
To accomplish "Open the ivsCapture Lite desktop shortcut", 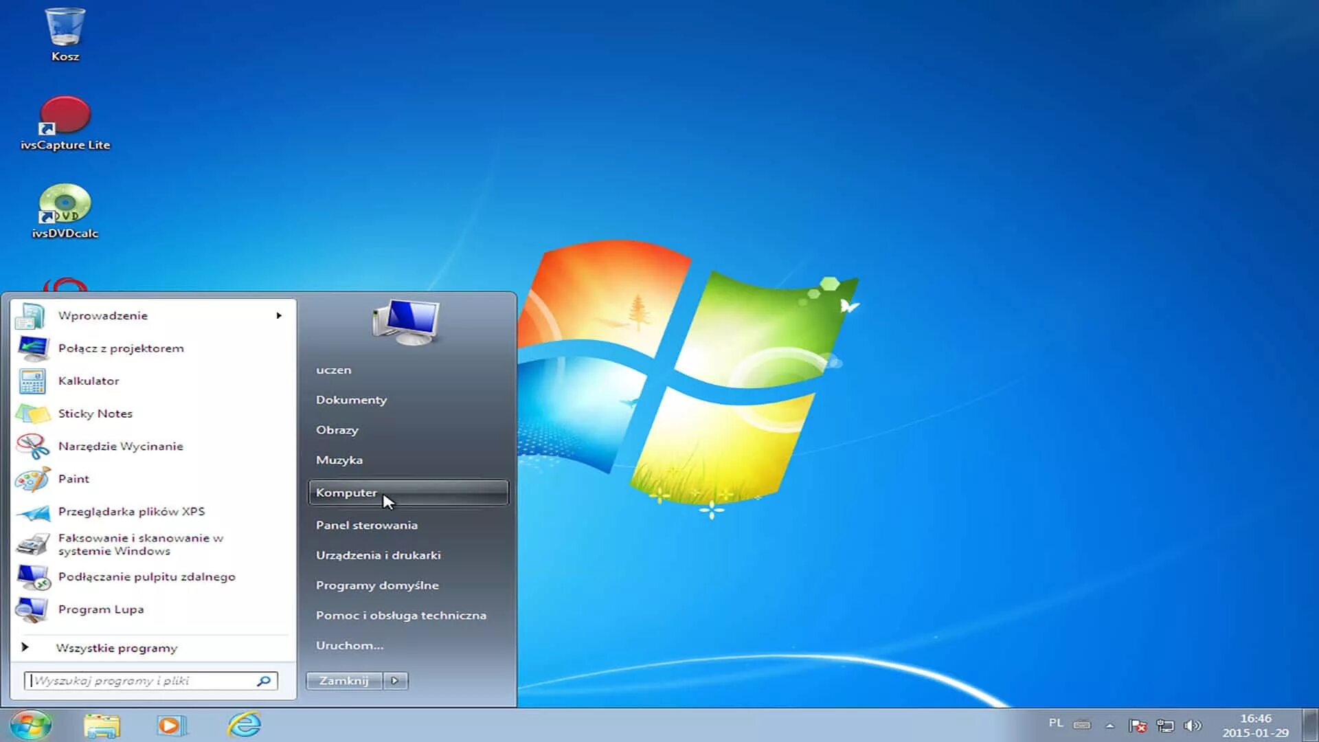I will click(x=65, y=117).
